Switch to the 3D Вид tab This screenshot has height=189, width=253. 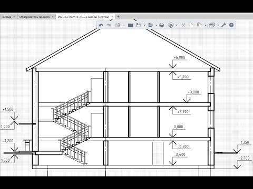coord(7,17)
